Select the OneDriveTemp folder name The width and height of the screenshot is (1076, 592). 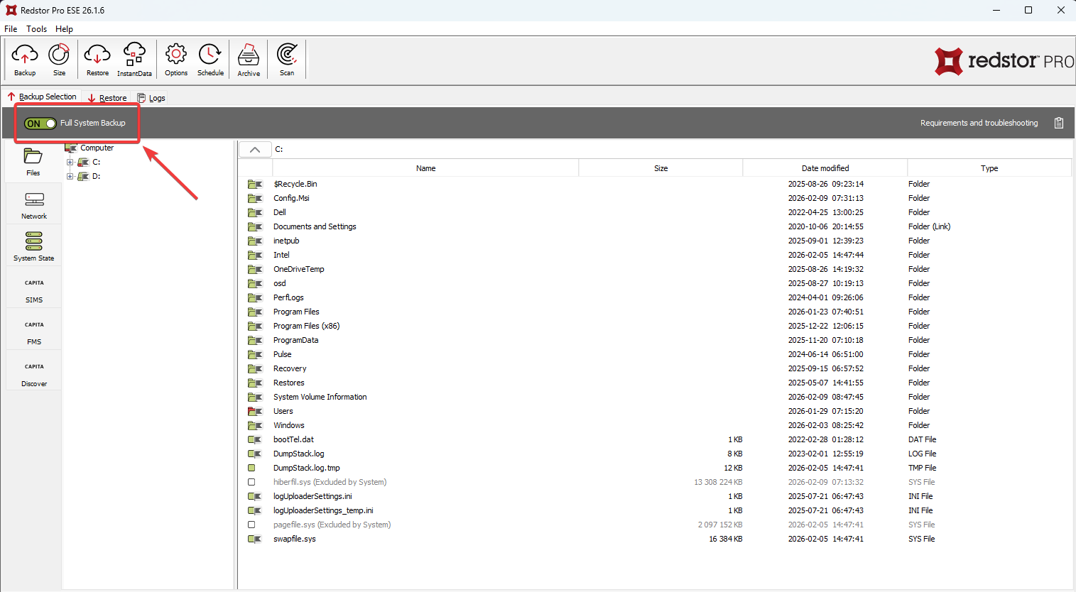coord(298,269)
